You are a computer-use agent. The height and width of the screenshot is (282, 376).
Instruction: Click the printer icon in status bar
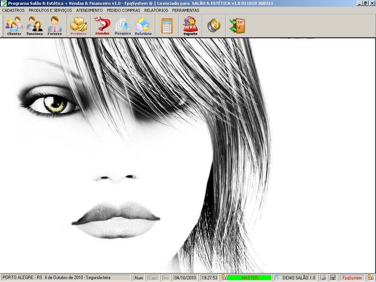[323, 278]
